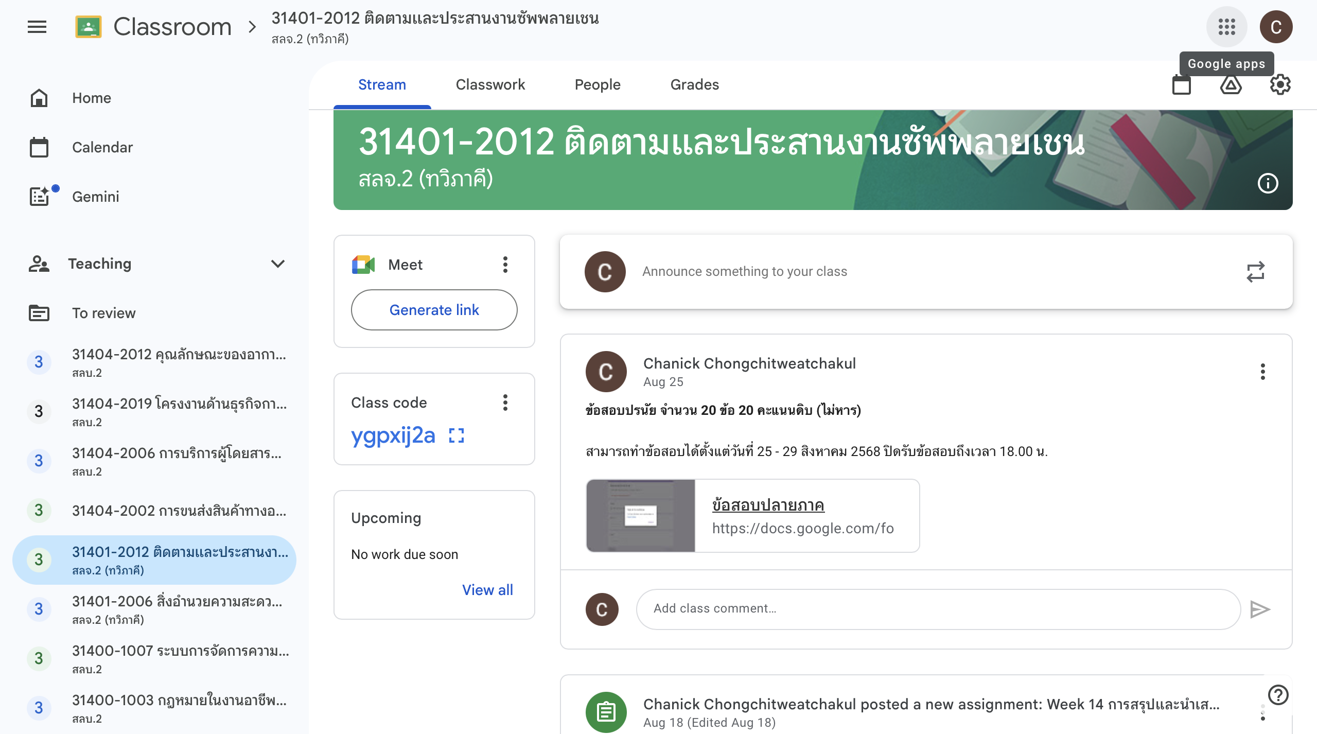Click the Week 14 assignment icon
The height and width of the screenshot is (734, 1317).
606,712
